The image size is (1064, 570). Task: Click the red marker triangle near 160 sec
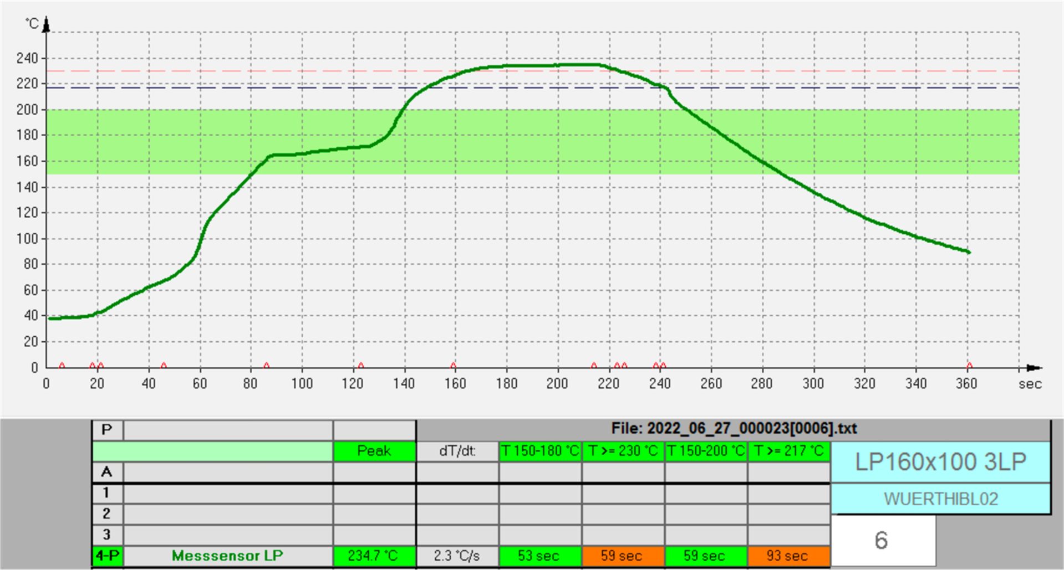coord(453,364)
